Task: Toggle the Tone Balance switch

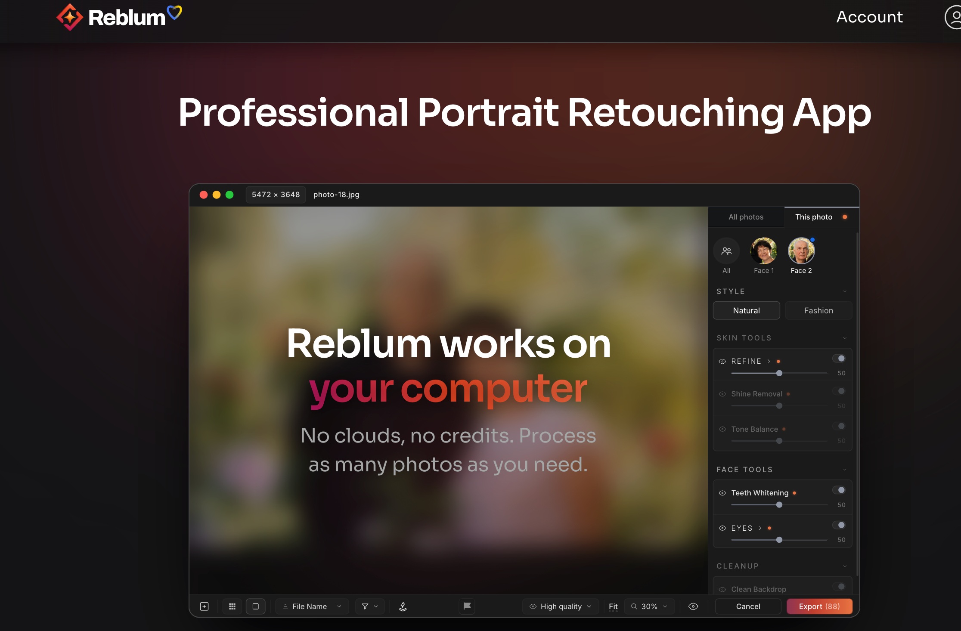Action: click(x=839, y=426)
